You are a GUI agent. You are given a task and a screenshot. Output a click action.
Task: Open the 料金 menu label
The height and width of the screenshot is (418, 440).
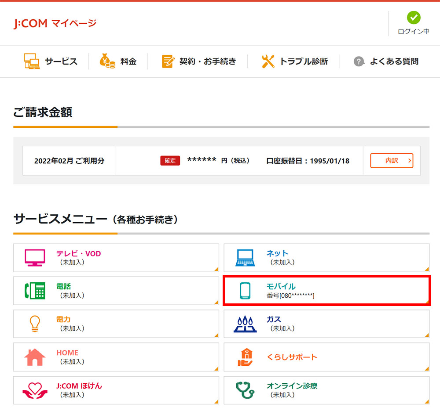[x=128, y=61]
